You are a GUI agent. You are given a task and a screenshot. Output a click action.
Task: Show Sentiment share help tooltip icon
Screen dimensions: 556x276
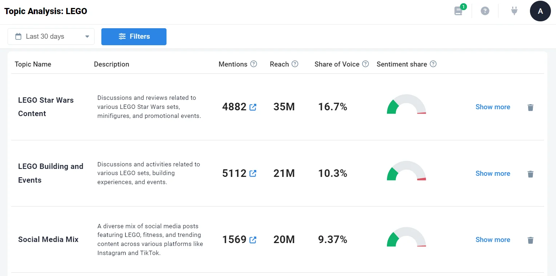point(433,64)
